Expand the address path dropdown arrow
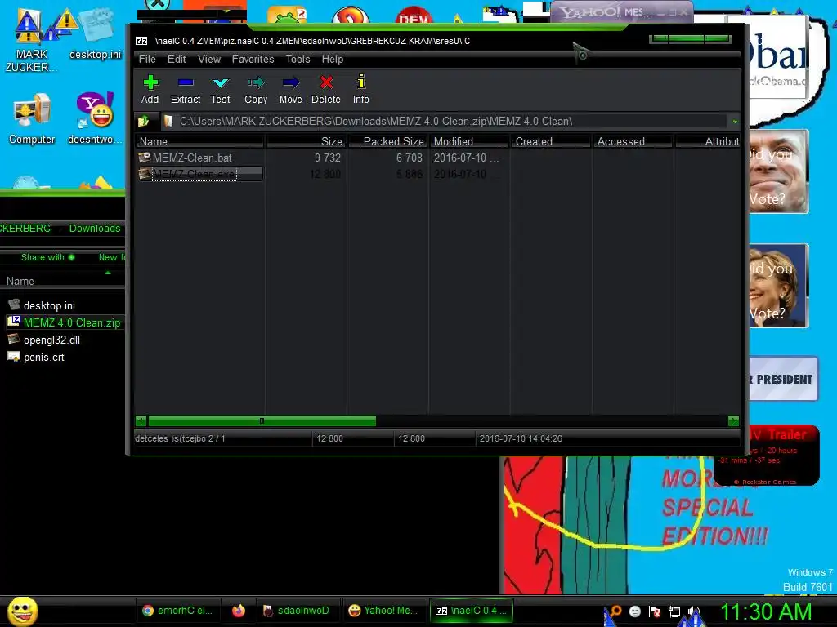This screenshot has width=837, height=627. (x=735, y=122)
